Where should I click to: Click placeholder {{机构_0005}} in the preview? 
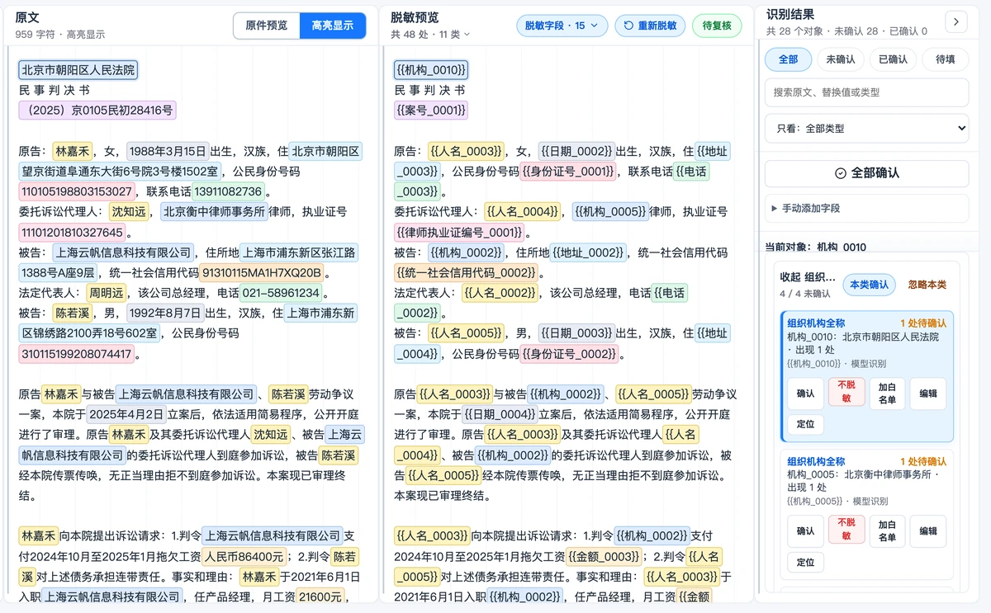coord(609,212)
